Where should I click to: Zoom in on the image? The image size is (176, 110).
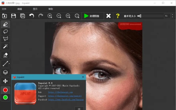(x=50, y=16)
